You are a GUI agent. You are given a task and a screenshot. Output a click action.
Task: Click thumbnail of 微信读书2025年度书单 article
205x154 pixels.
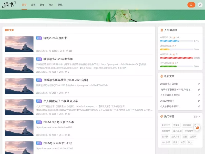click(x=19, y=65)
